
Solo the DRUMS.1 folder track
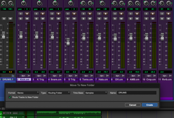click(x=4, y=19)
